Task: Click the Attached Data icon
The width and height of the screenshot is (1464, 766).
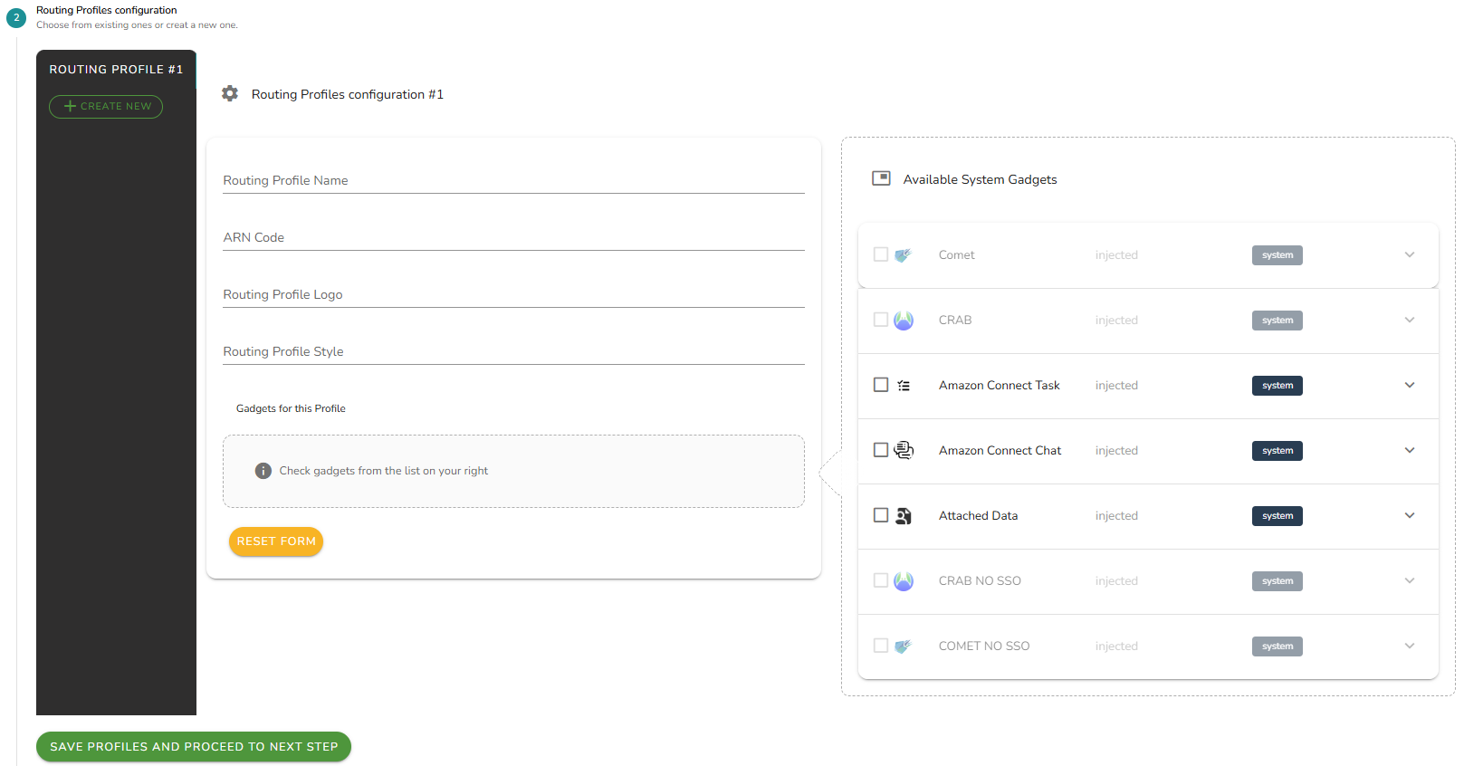Action: pos(904,516)
